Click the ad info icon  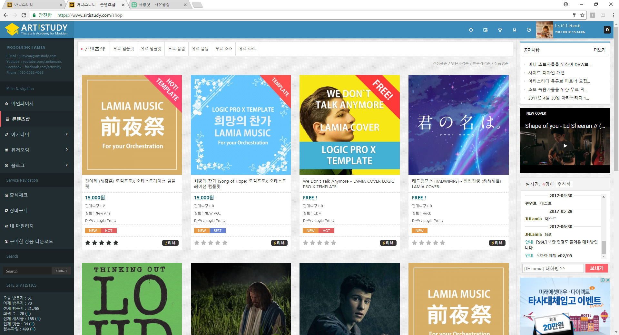click(x=603, y=280)
